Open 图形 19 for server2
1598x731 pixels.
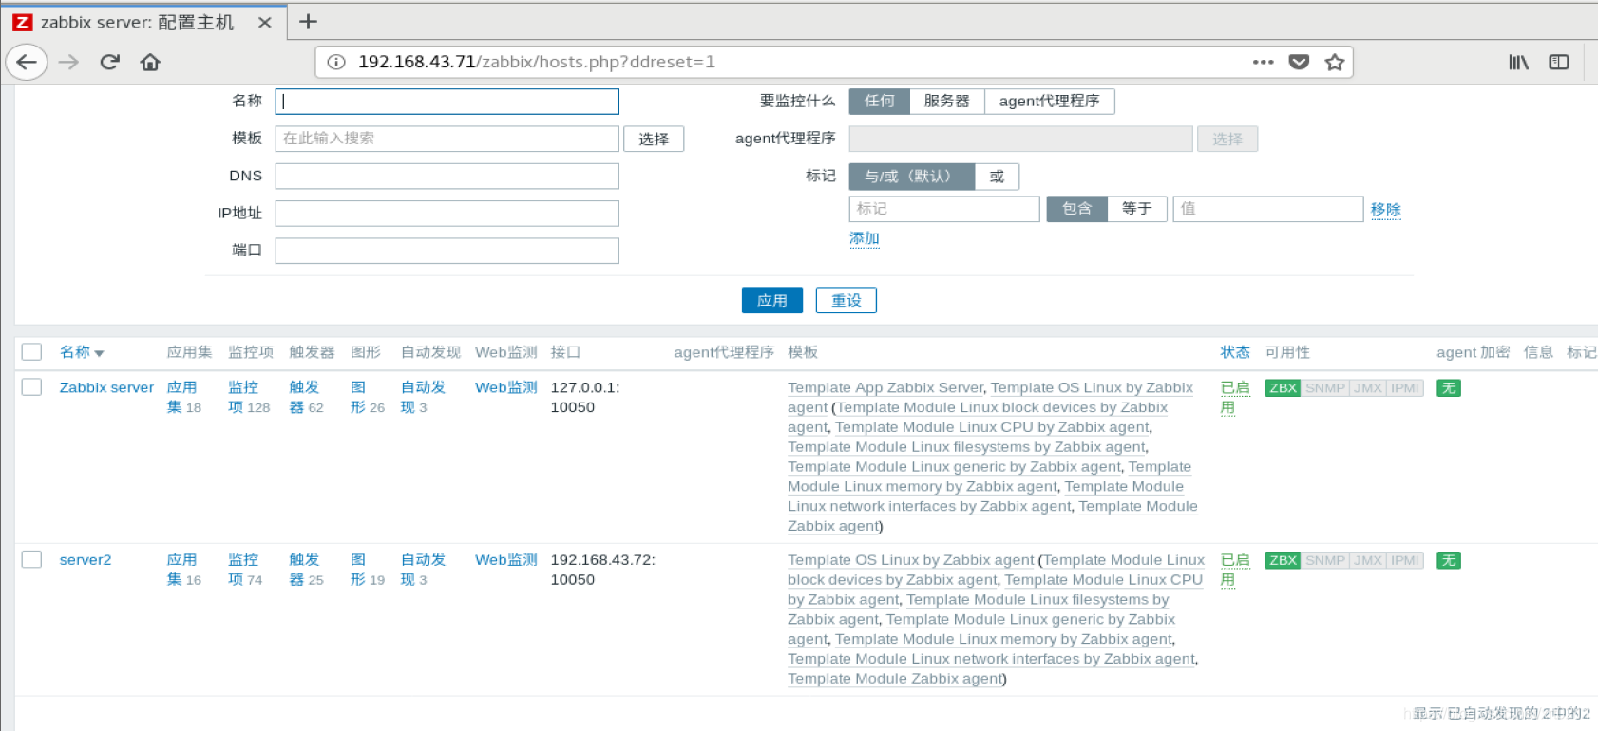[366, 570]
